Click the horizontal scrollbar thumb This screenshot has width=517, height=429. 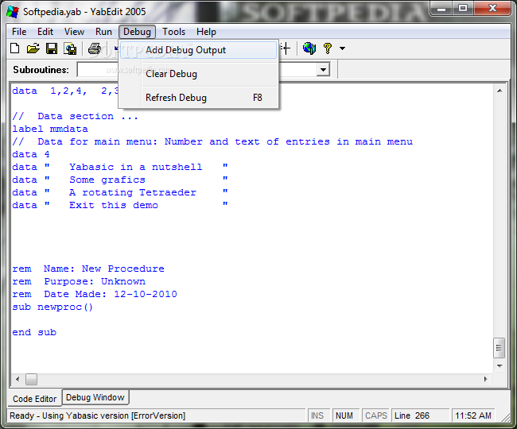coord(31,379)
